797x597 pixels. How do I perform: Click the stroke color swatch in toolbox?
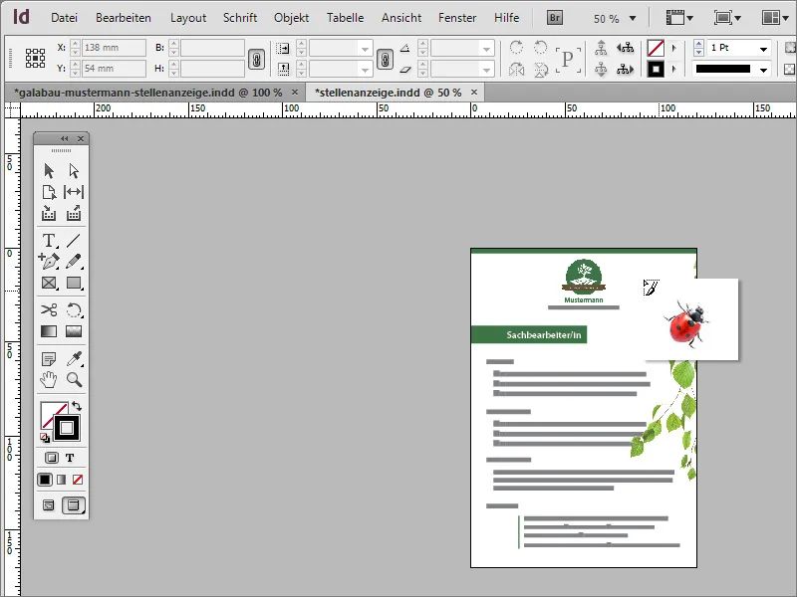click(x=67, y=428)
